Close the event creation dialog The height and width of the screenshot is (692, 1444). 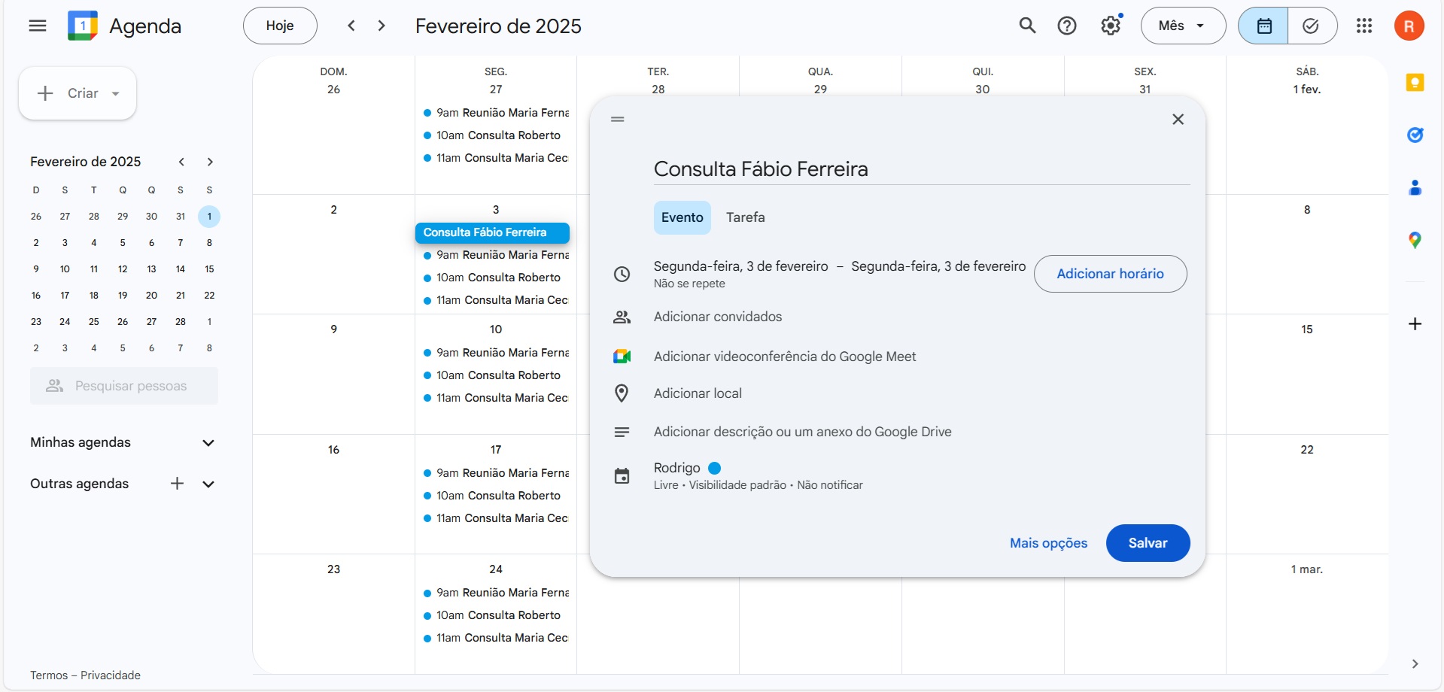click(x=1178, y=119)
